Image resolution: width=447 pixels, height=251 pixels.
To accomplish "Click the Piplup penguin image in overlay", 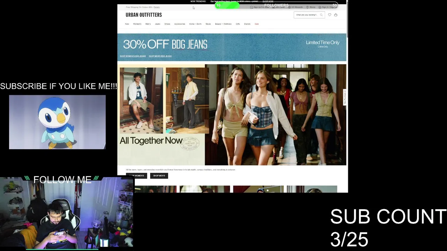I will point(57,122).
